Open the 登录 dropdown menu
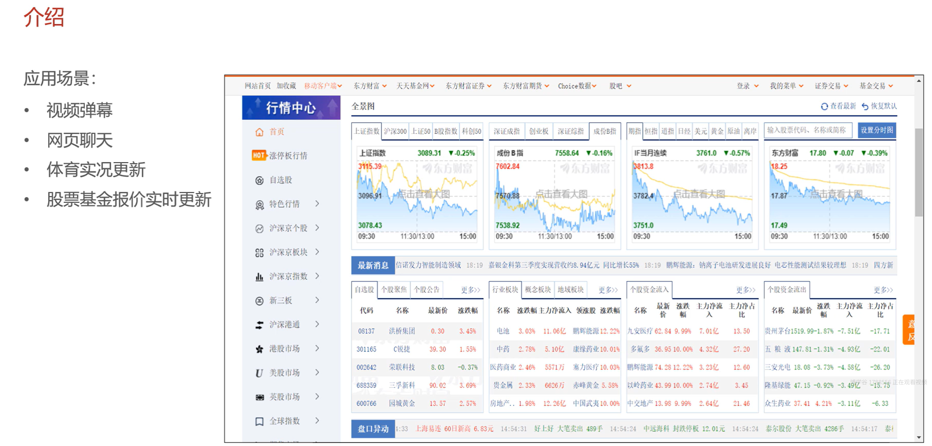Viewport: 932px width, 446px height. pos(747,86)
